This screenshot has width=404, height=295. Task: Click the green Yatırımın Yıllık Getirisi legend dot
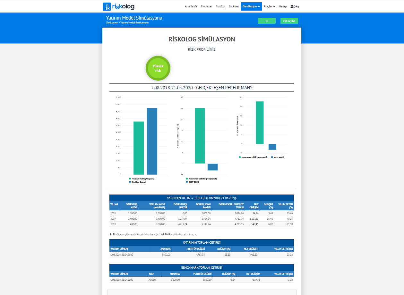(240, 157)
